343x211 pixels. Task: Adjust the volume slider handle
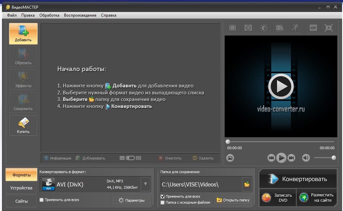pos(334,158)
